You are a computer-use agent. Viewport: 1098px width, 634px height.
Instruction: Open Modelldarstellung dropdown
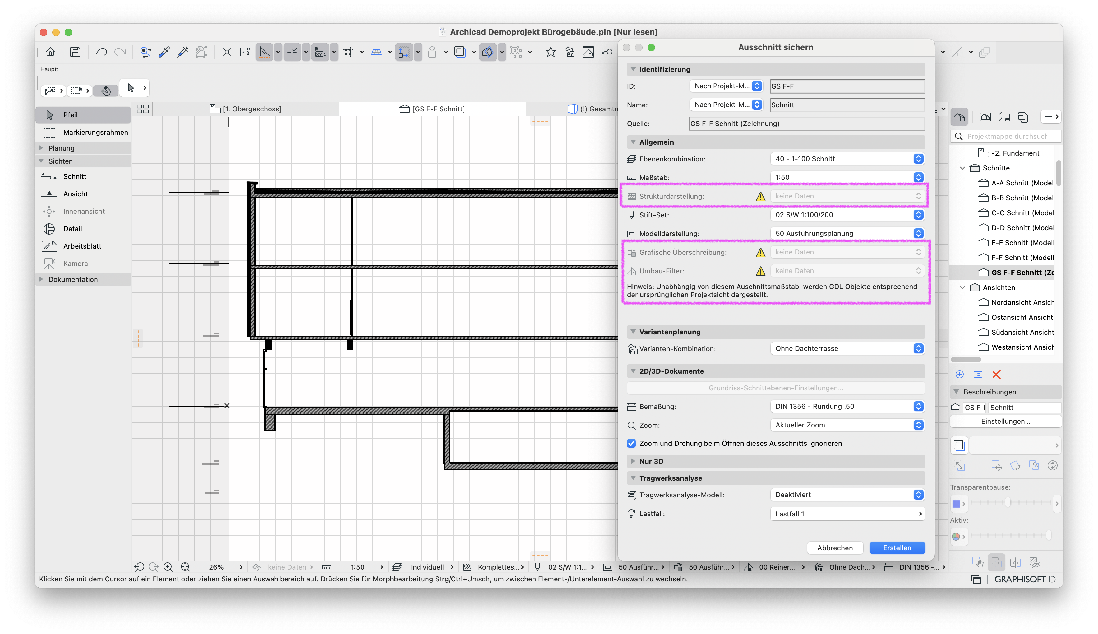point(847,233)
